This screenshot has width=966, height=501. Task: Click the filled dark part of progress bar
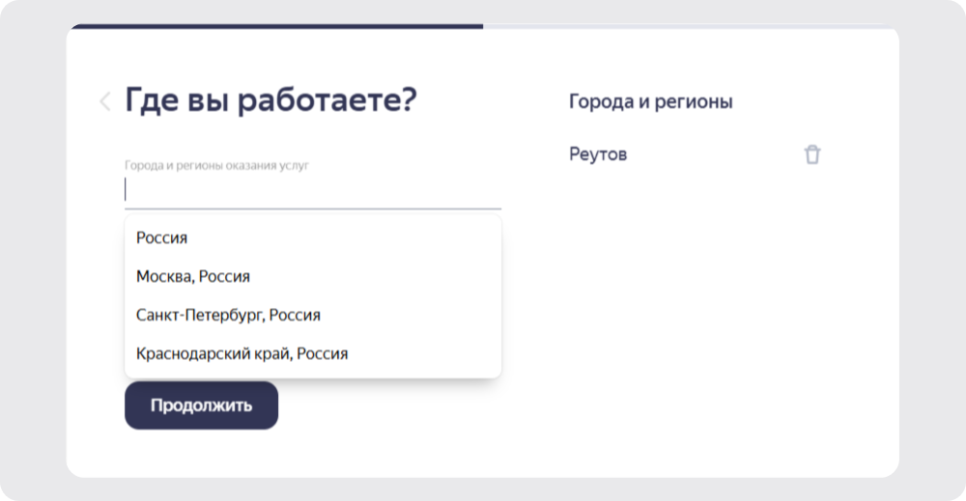[x=277, y=26]
